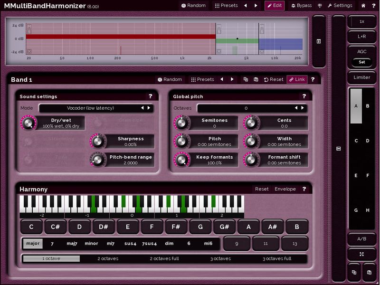Click the AGC Set button

362,62
